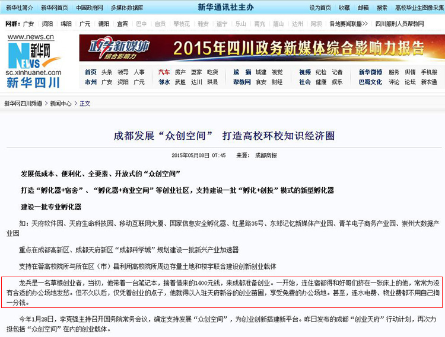Click 新华网四川频道 in the breadcrumb
445x337 pixels.
coord(23,104)
